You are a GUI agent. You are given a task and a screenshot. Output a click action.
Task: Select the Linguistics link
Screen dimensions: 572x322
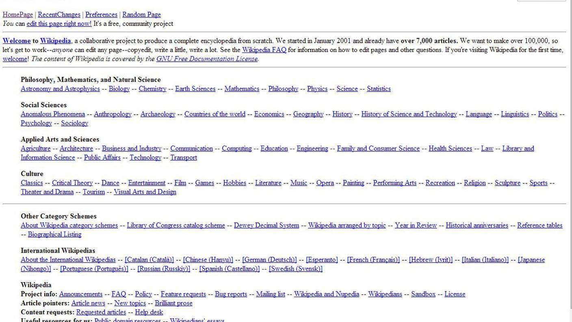[515, 114]
